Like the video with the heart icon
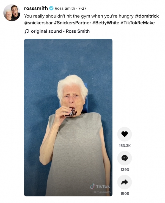This screenshot has width=165, height=203. pyautogui.click(x=125, y=134)
